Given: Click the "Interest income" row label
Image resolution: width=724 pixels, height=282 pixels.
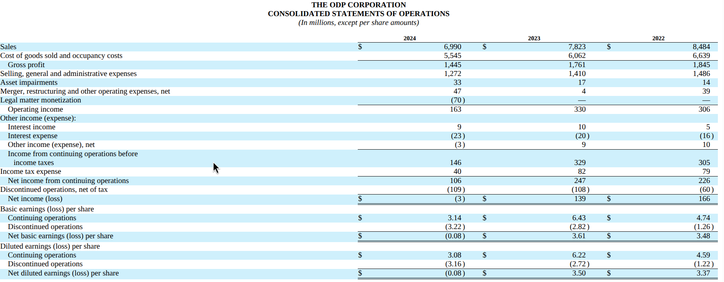Looking at the screenshot, I should pyautogui.click(x=31, y=127).
